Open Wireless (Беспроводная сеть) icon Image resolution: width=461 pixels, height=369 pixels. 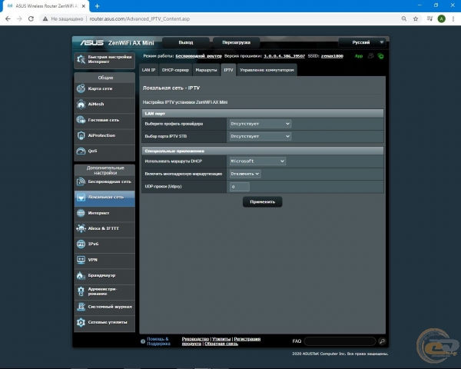[x=81, y=181]
